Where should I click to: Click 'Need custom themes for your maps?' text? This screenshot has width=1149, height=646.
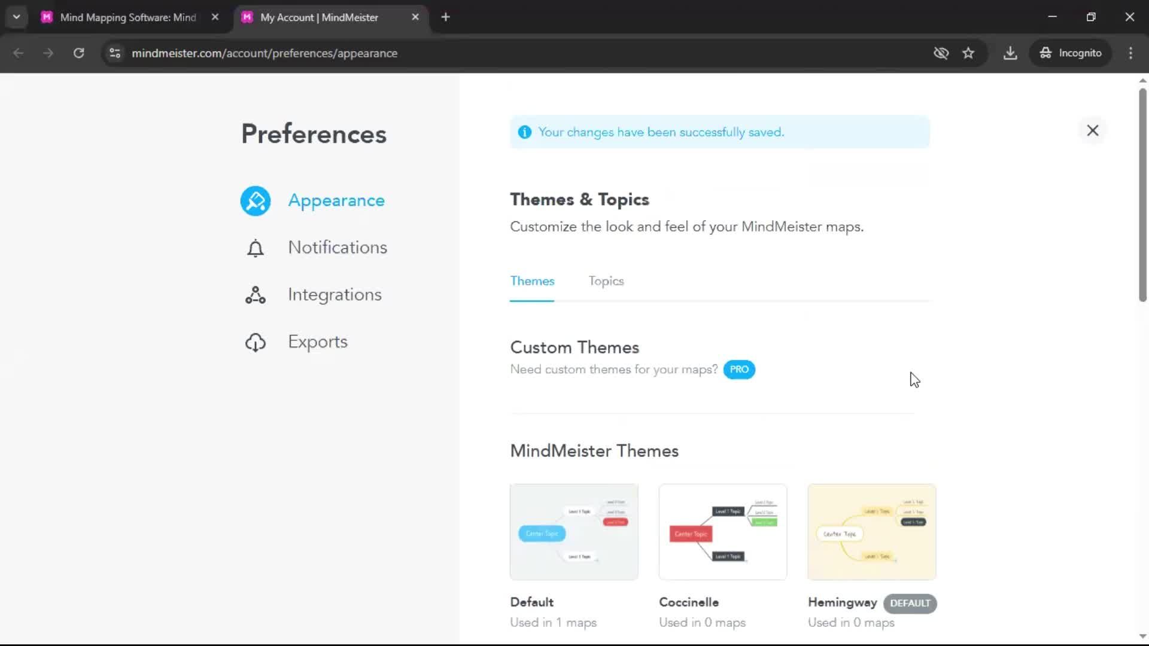[x=613, y=370]
